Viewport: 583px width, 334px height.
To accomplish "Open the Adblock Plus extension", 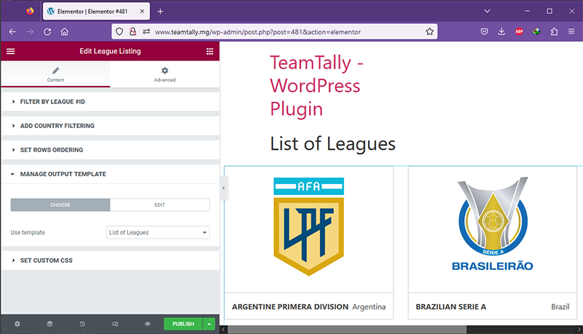I will pyautogui.click(x=519, y=32).
